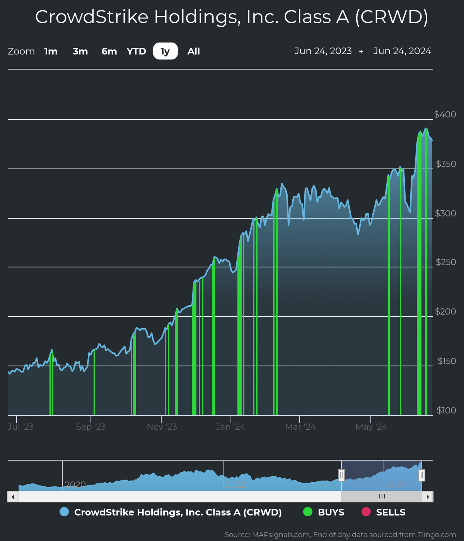The image size is (464, 541).
Task: Switch to the YTD zoom range
Action: tap(136, 51)
